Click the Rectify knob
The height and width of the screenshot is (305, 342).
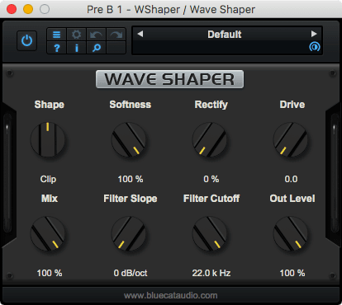(x=210, y=139)
